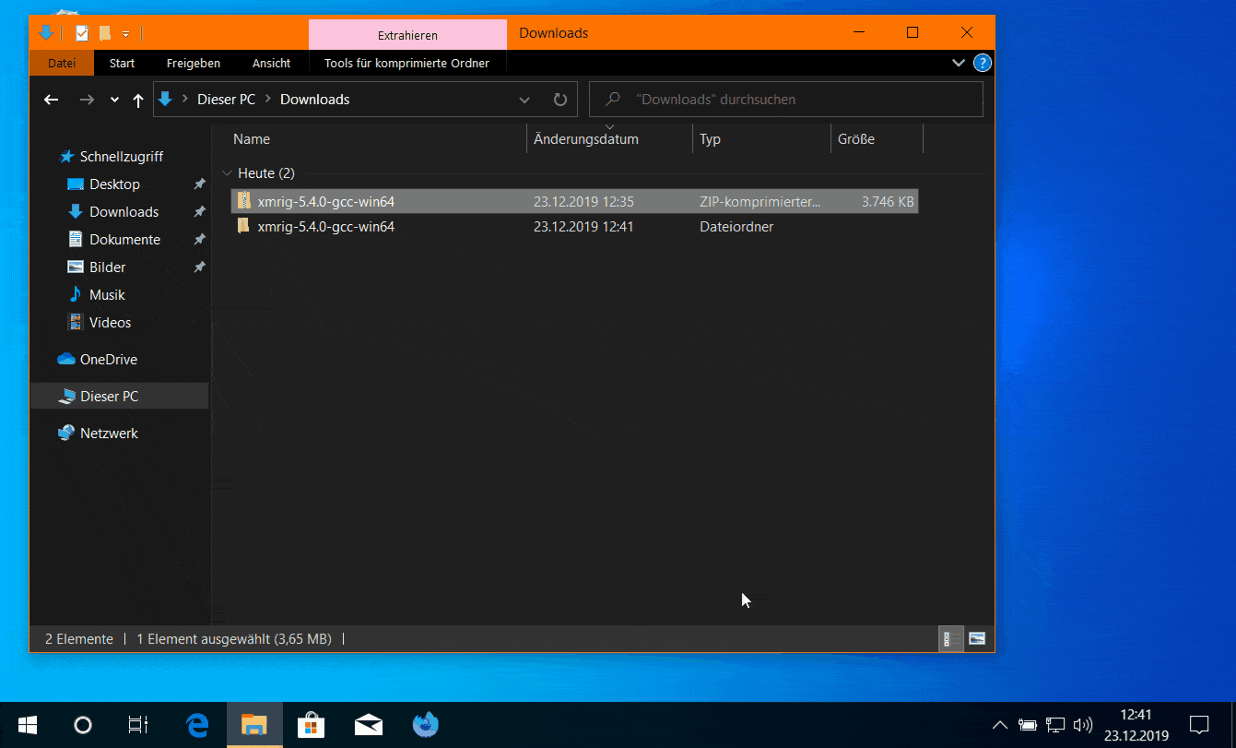This screenshot has width=1236, height=748.
Task: Click the 23.12.2019 12:41 date cell
Action: point(583,226)
